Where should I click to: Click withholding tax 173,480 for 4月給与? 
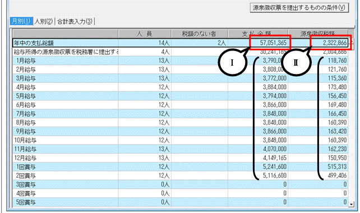337,87
